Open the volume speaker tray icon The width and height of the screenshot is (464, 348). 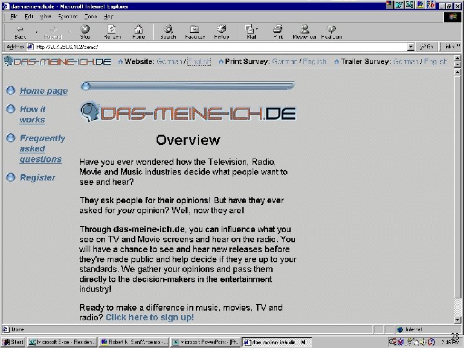pyautogui.click(x=423, y=342)
